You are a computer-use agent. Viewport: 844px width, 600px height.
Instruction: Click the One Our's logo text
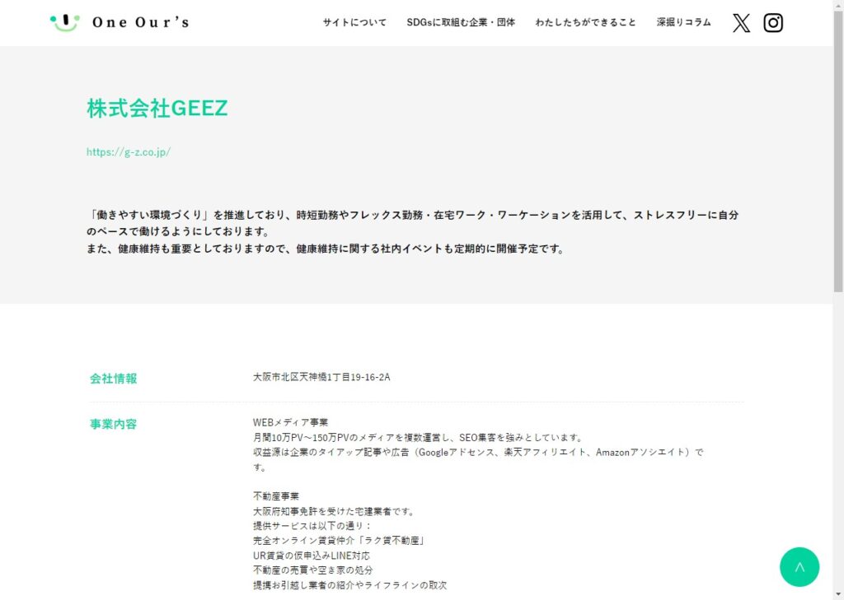click(x=140, y=23)
